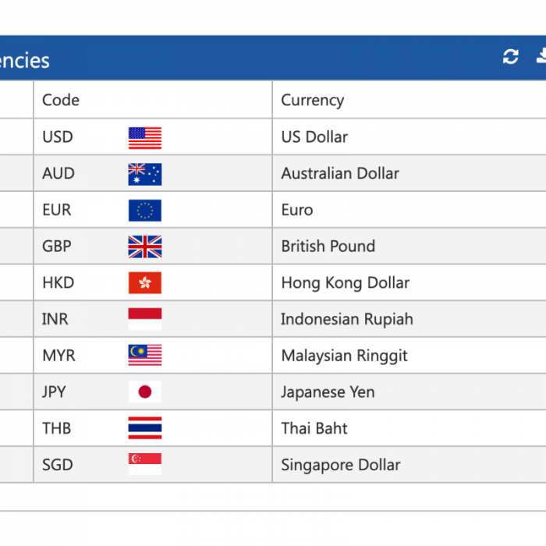Select the Japanese Yen row
This screenshot has width=546, height=546.
tap(273, 392)
